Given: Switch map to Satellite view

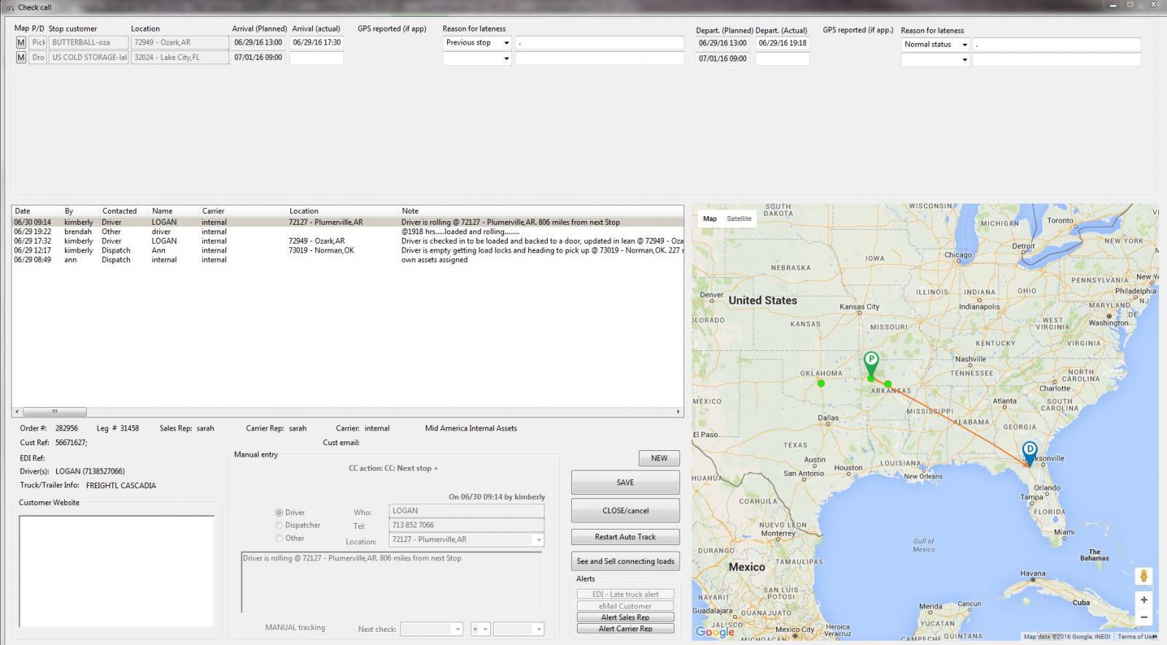Looking at the screenshot, I should click(739, 219).
